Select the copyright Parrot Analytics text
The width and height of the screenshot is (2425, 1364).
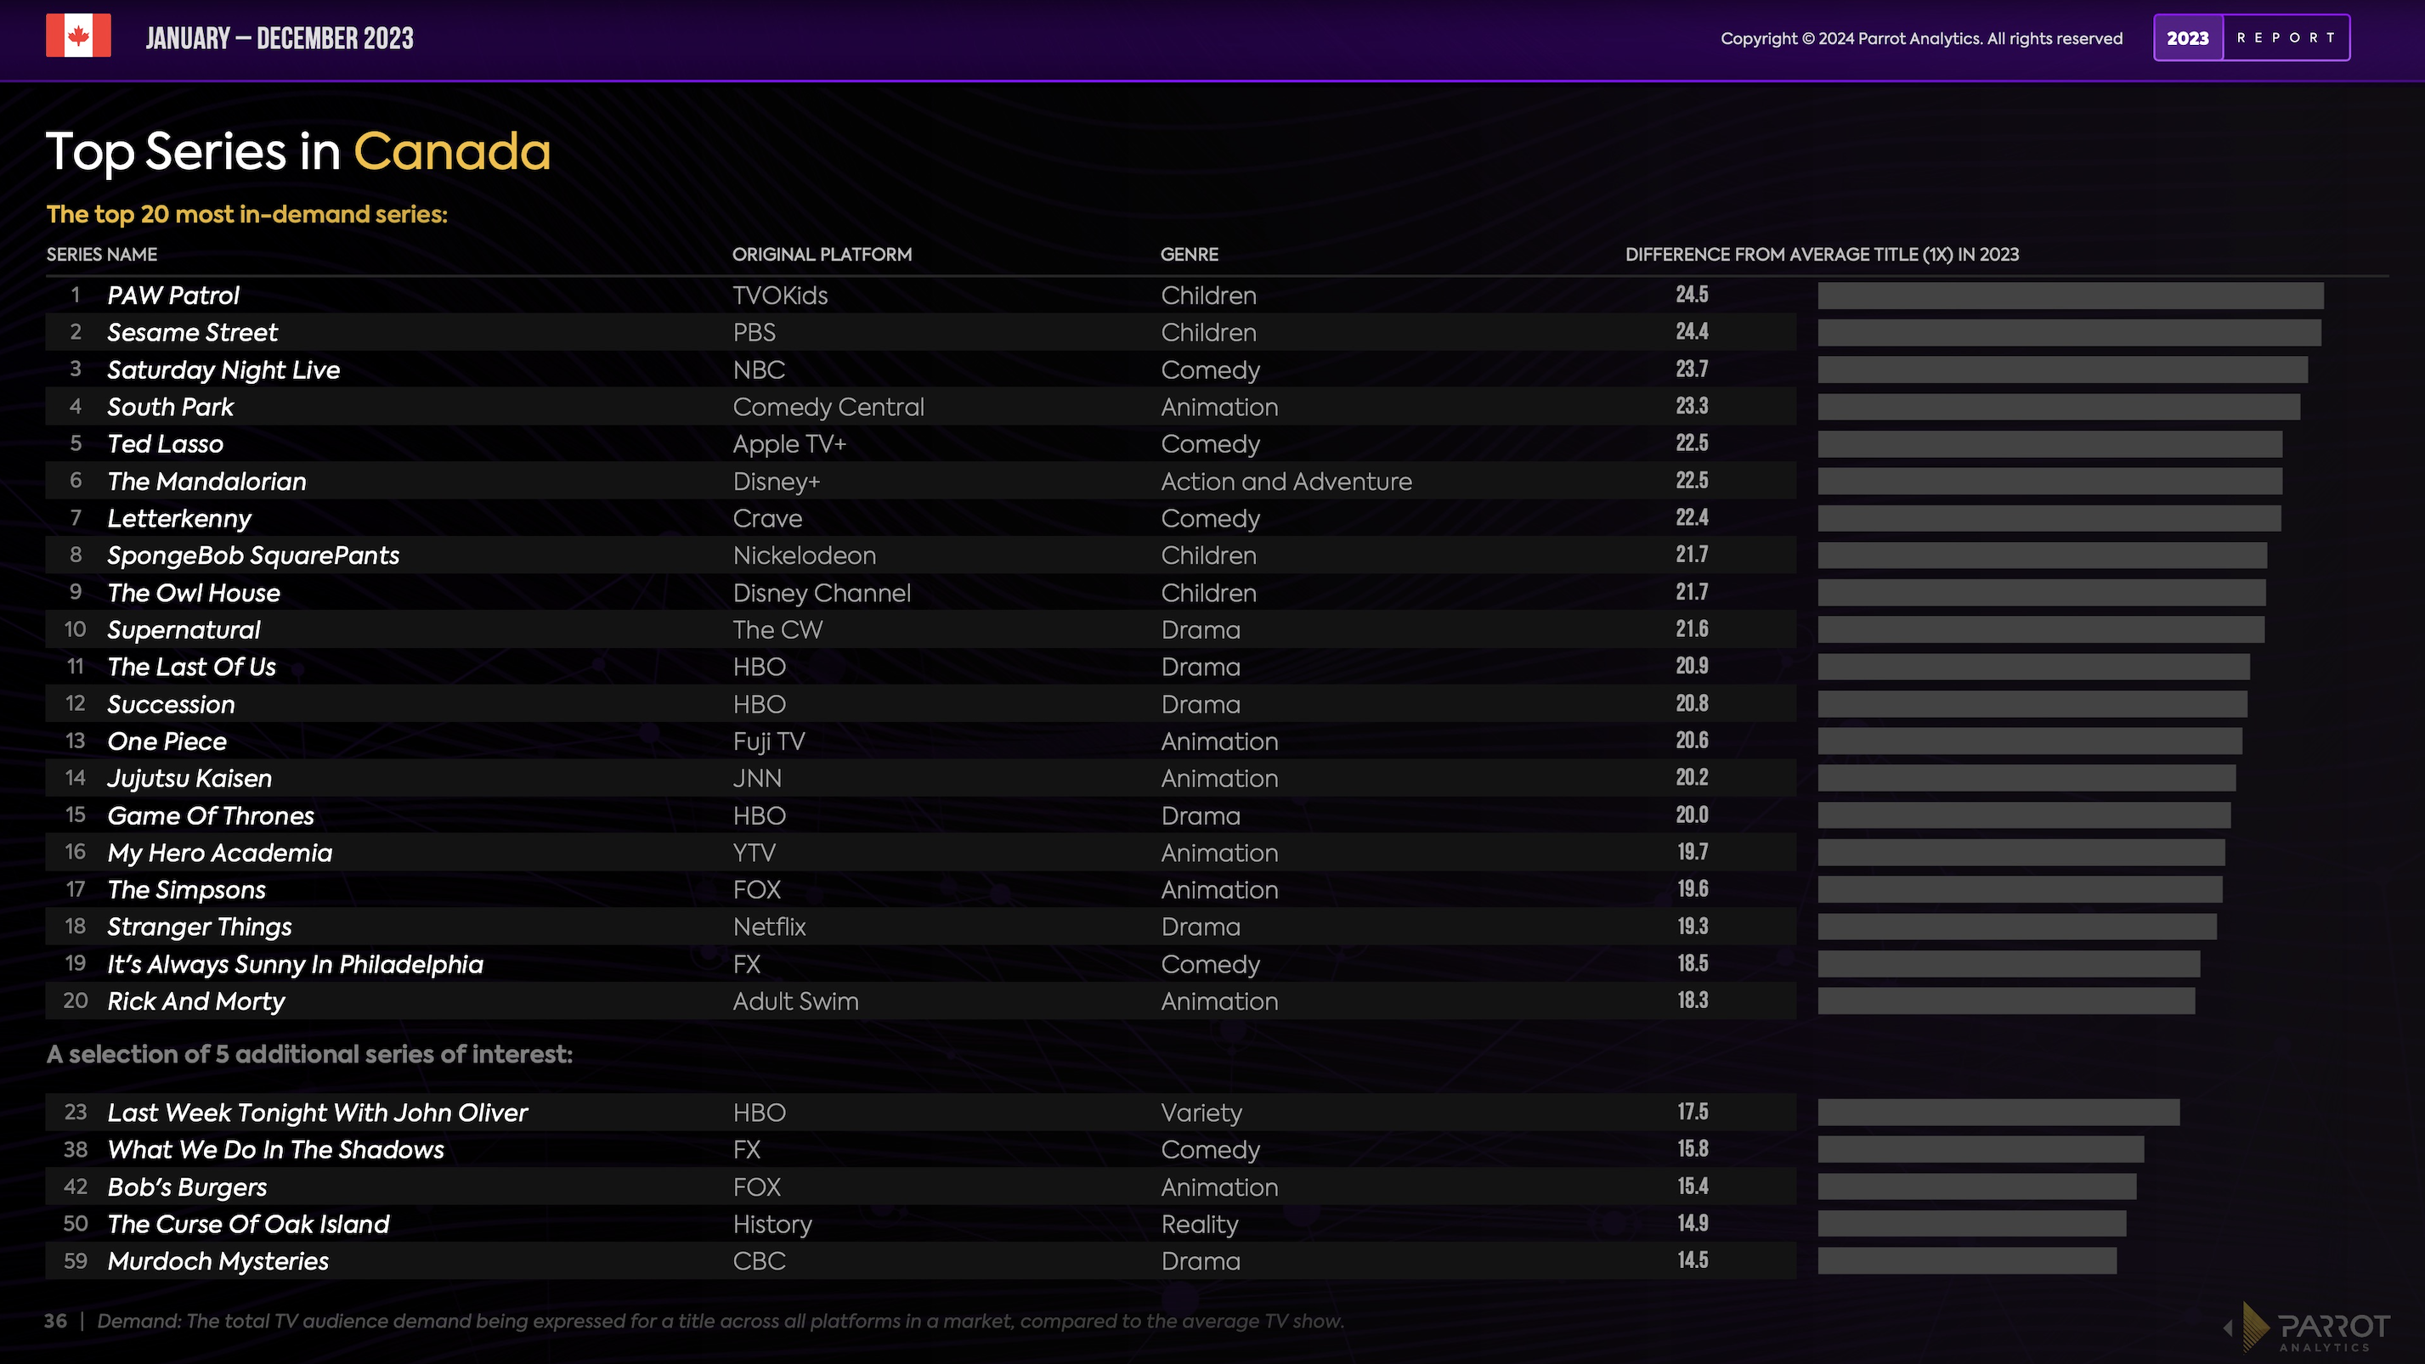(x=1921, y=38)
